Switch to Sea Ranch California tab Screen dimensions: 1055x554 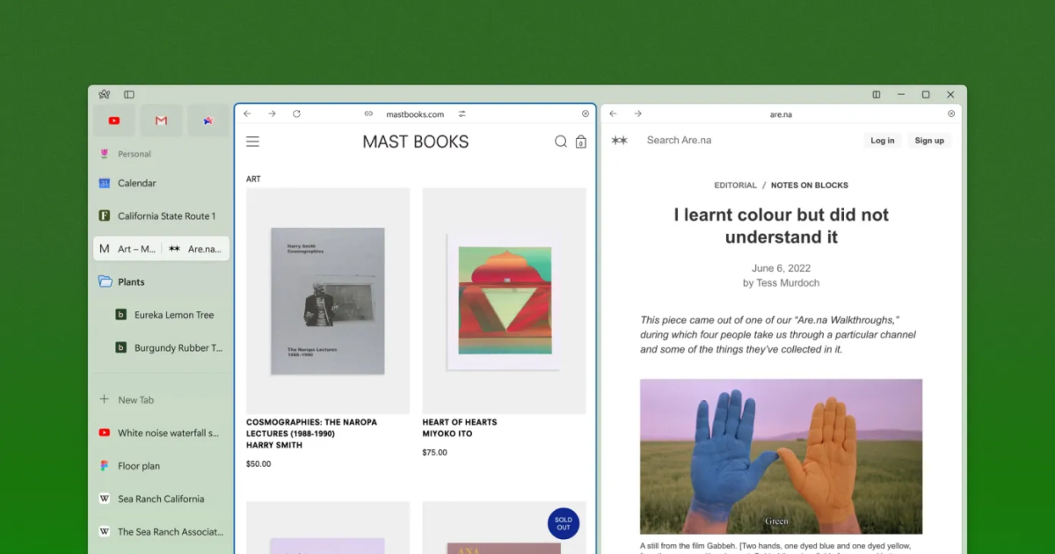point(161,499)
